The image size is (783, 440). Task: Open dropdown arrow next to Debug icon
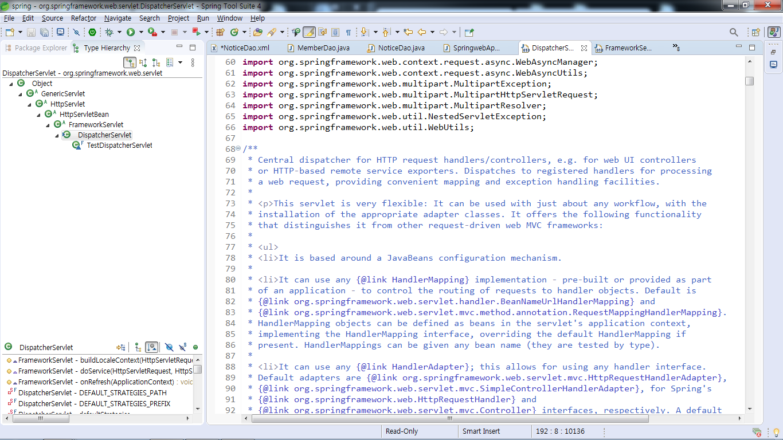119,32
